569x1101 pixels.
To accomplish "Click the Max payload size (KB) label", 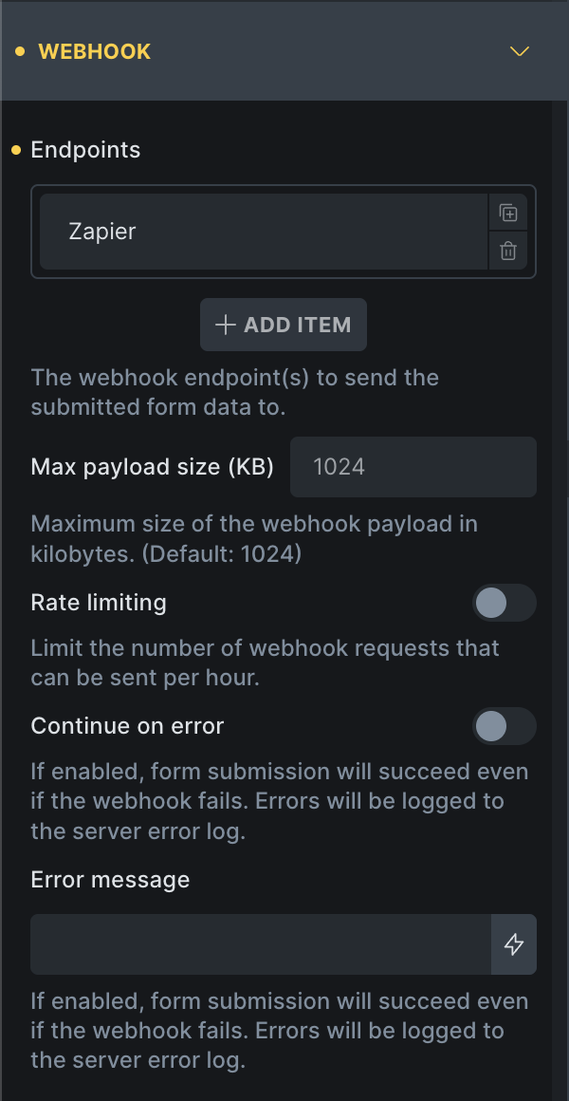I will click(152, 467).
